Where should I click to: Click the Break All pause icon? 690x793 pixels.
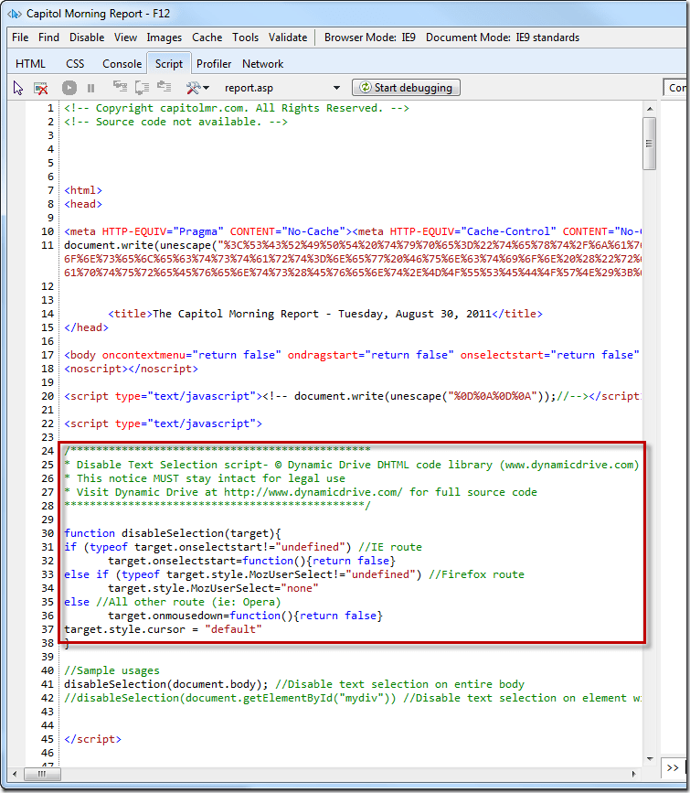[x=90, y=88]
